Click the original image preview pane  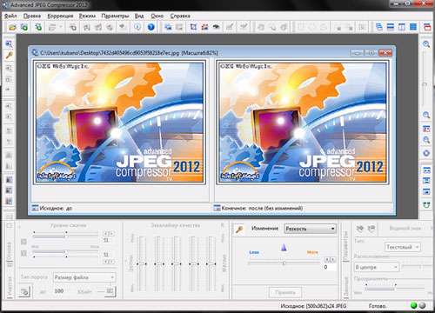[119, 122]
